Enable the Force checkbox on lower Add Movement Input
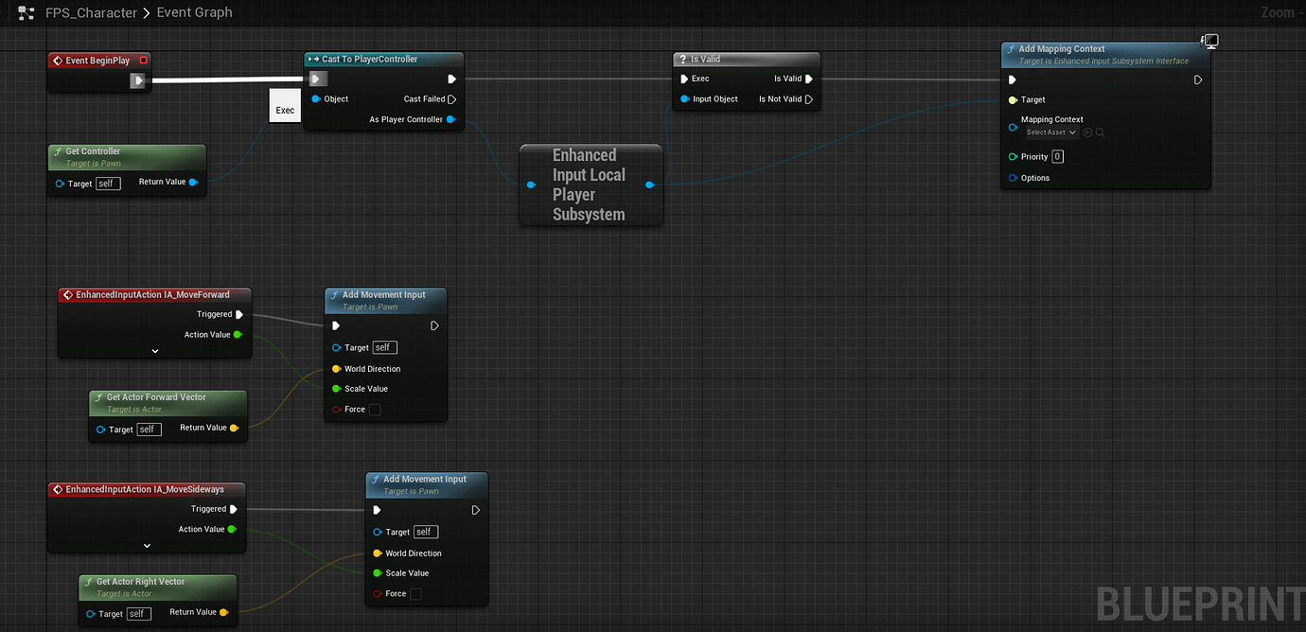The height and width of the screenshot is (632, 1306). (415, 593)
